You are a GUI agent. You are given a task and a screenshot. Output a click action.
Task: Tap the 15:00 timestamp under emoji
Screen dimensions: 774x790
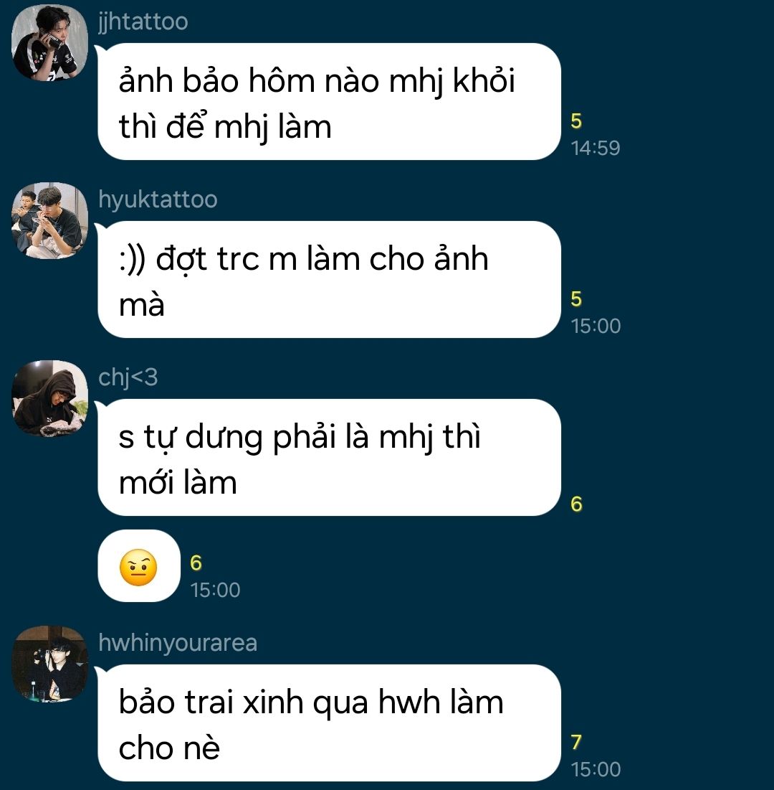216,590
